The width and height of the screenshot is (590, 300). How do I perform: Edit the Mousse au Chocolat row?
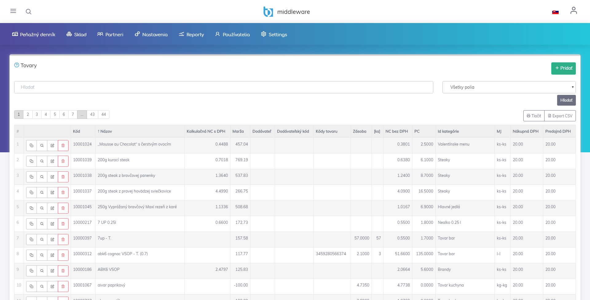[52, 146]
